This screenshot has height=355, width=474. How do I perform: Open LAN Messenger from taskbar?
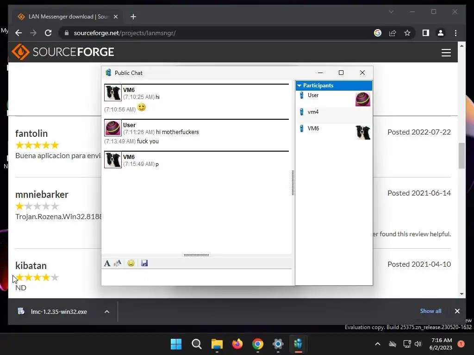(298, 344)
